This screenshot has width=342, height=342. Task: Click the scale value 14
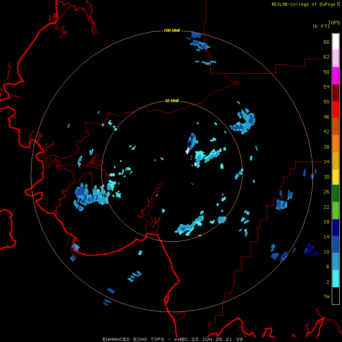click(326, 237)
